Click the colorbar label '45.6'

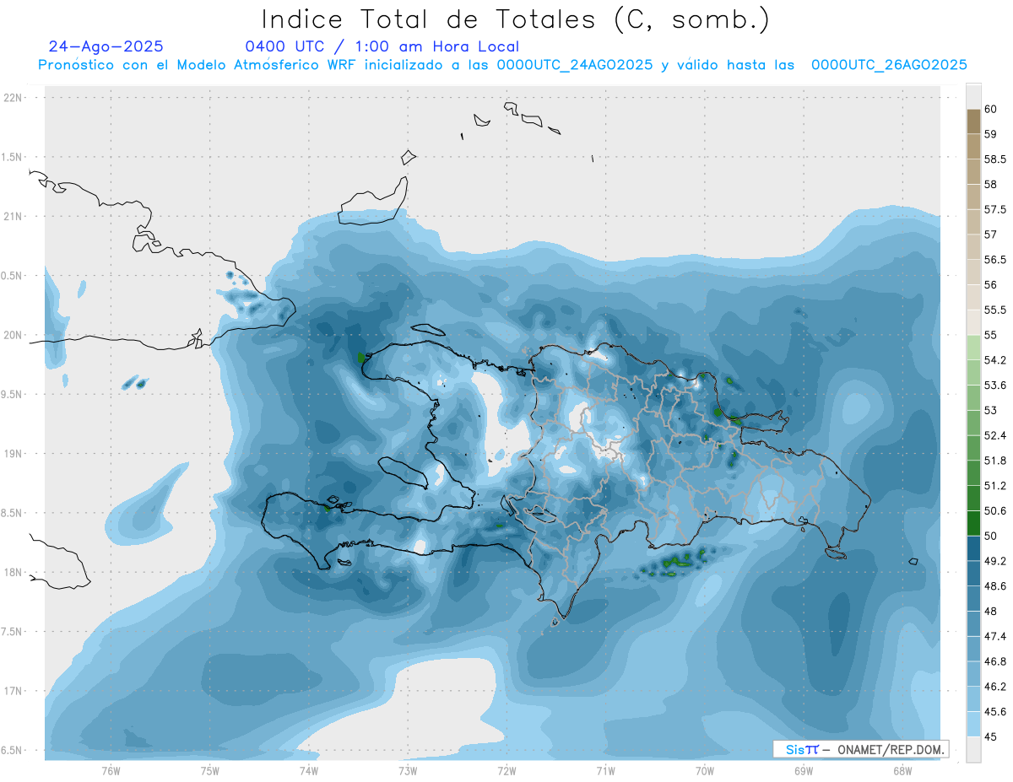[x=995, y=712]
